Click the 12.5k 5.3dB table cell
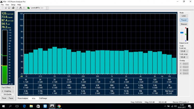 126,92
